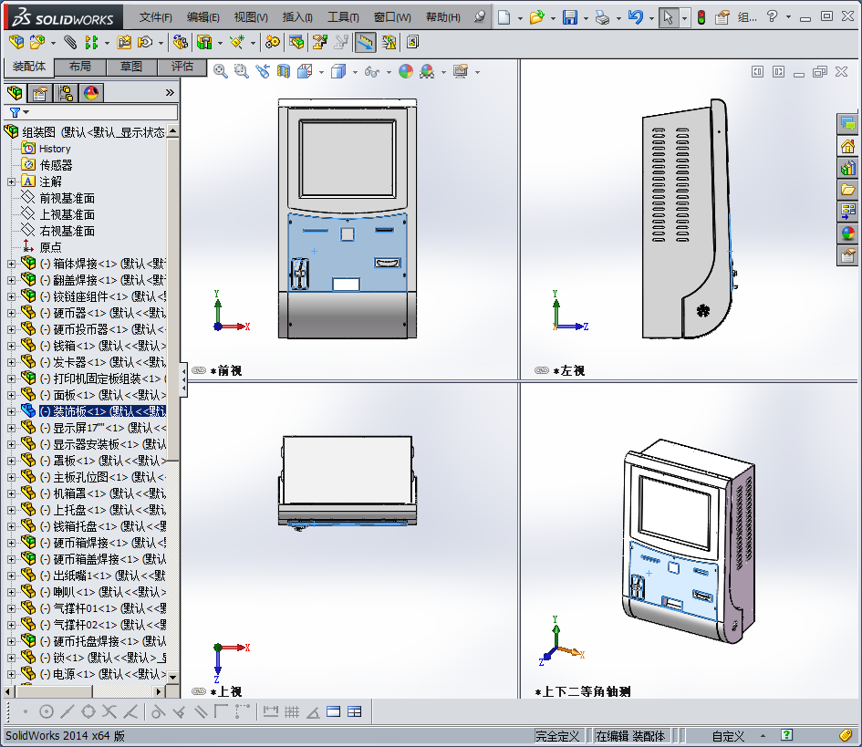Click the 在编辑 装配体 status text
The image size is (862, 747).
(630, 735)
